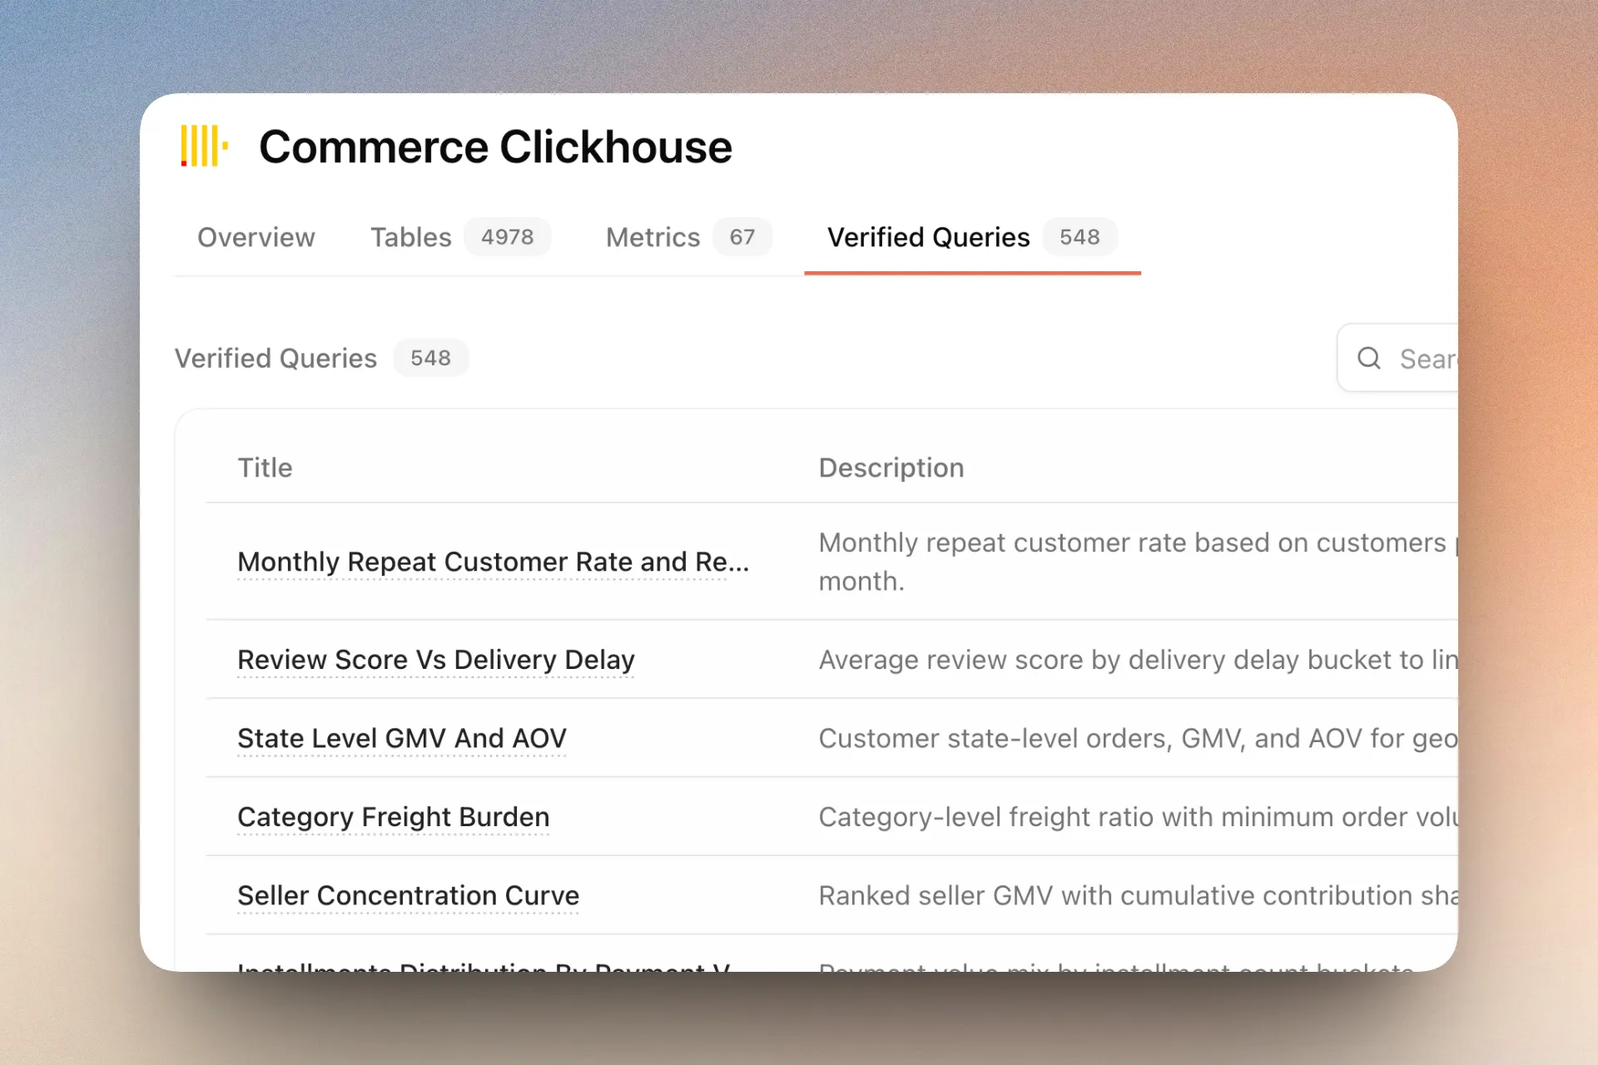Open Category Freight Burden query
Image resolution: width=1598 pixels, height=1065 pixels.
pos(394,817)
